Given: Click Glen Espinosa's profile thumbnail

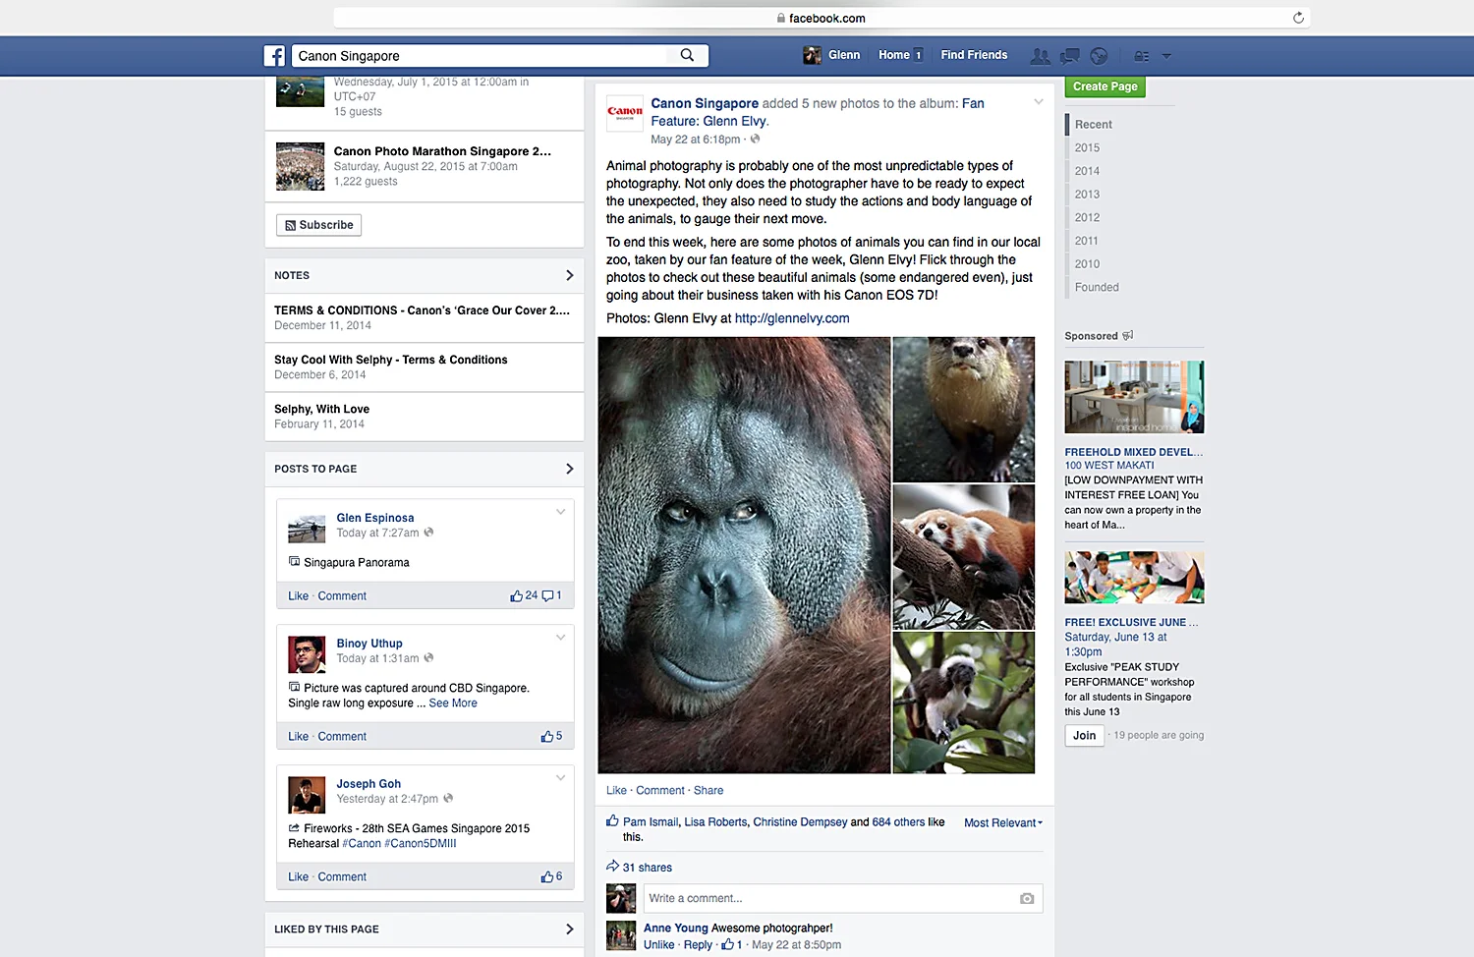Looking at the screenshot, I should (x=307, y=529).
